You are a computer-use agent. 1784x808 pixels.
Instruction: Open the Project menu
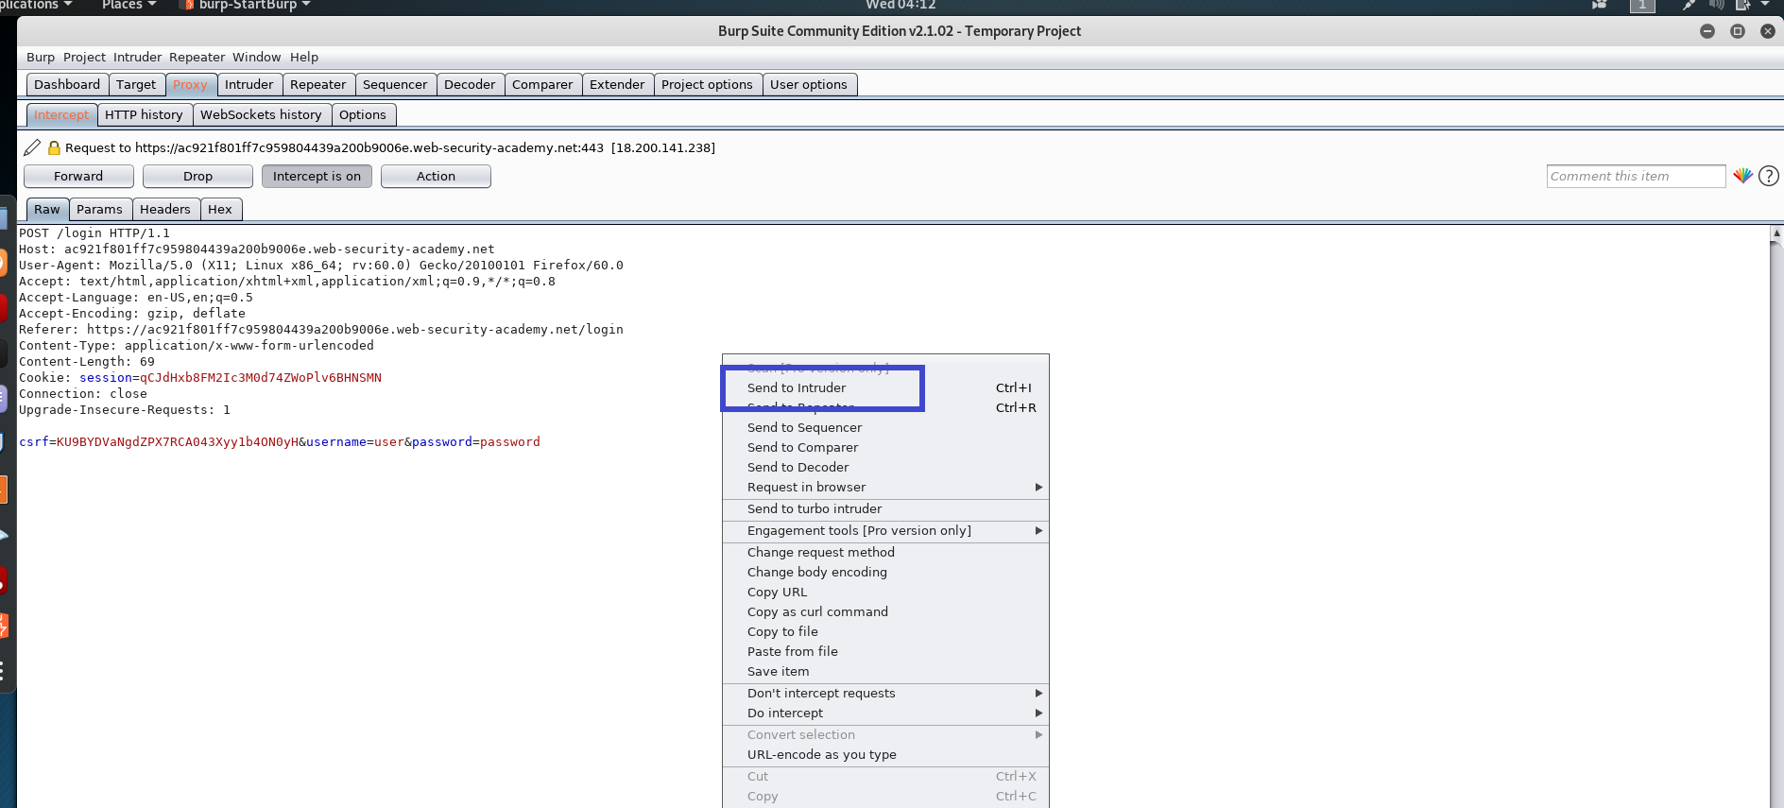point(84,58)
